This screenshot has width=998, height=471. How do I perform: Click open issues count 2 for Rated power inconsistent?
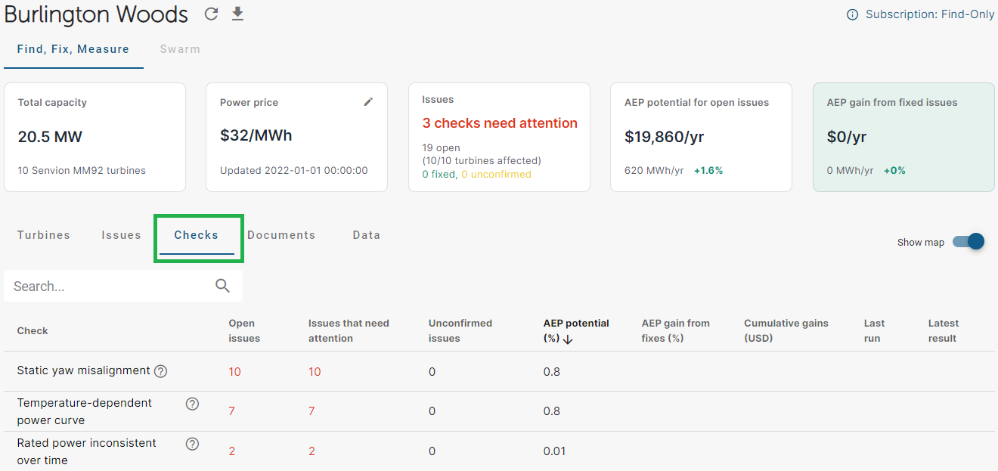pos(232,451)
